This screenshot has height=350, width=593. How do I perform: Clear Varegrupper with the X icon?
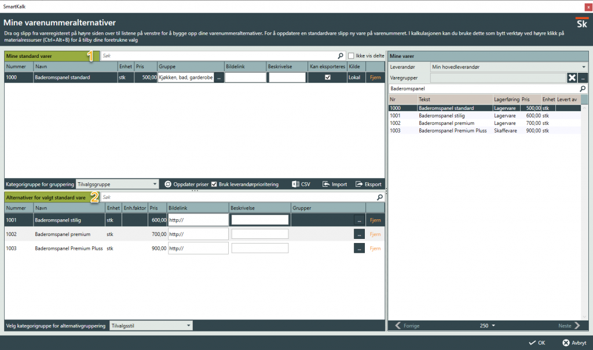572,78
